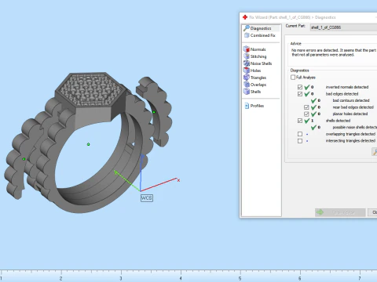The height and width of the screenshot is (282, 377).
Task: Toggle inverted normals detected checkbox
Action: 300,87
